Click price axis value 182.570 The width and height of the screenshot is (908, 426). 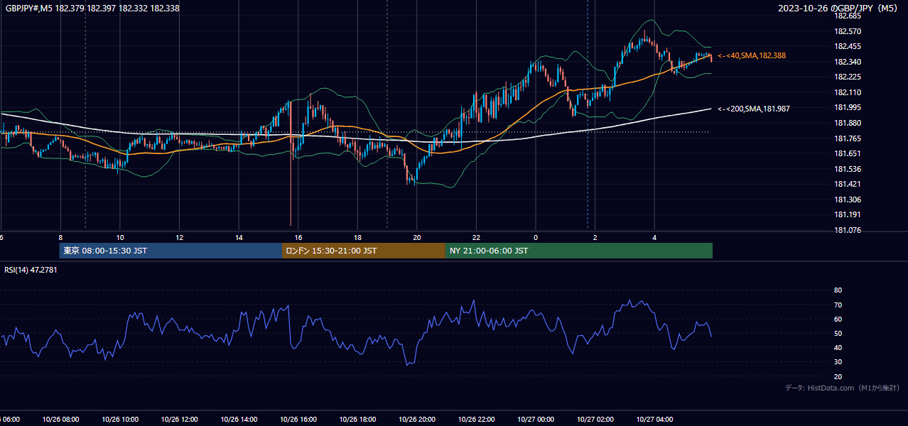[x=848, y=31]
